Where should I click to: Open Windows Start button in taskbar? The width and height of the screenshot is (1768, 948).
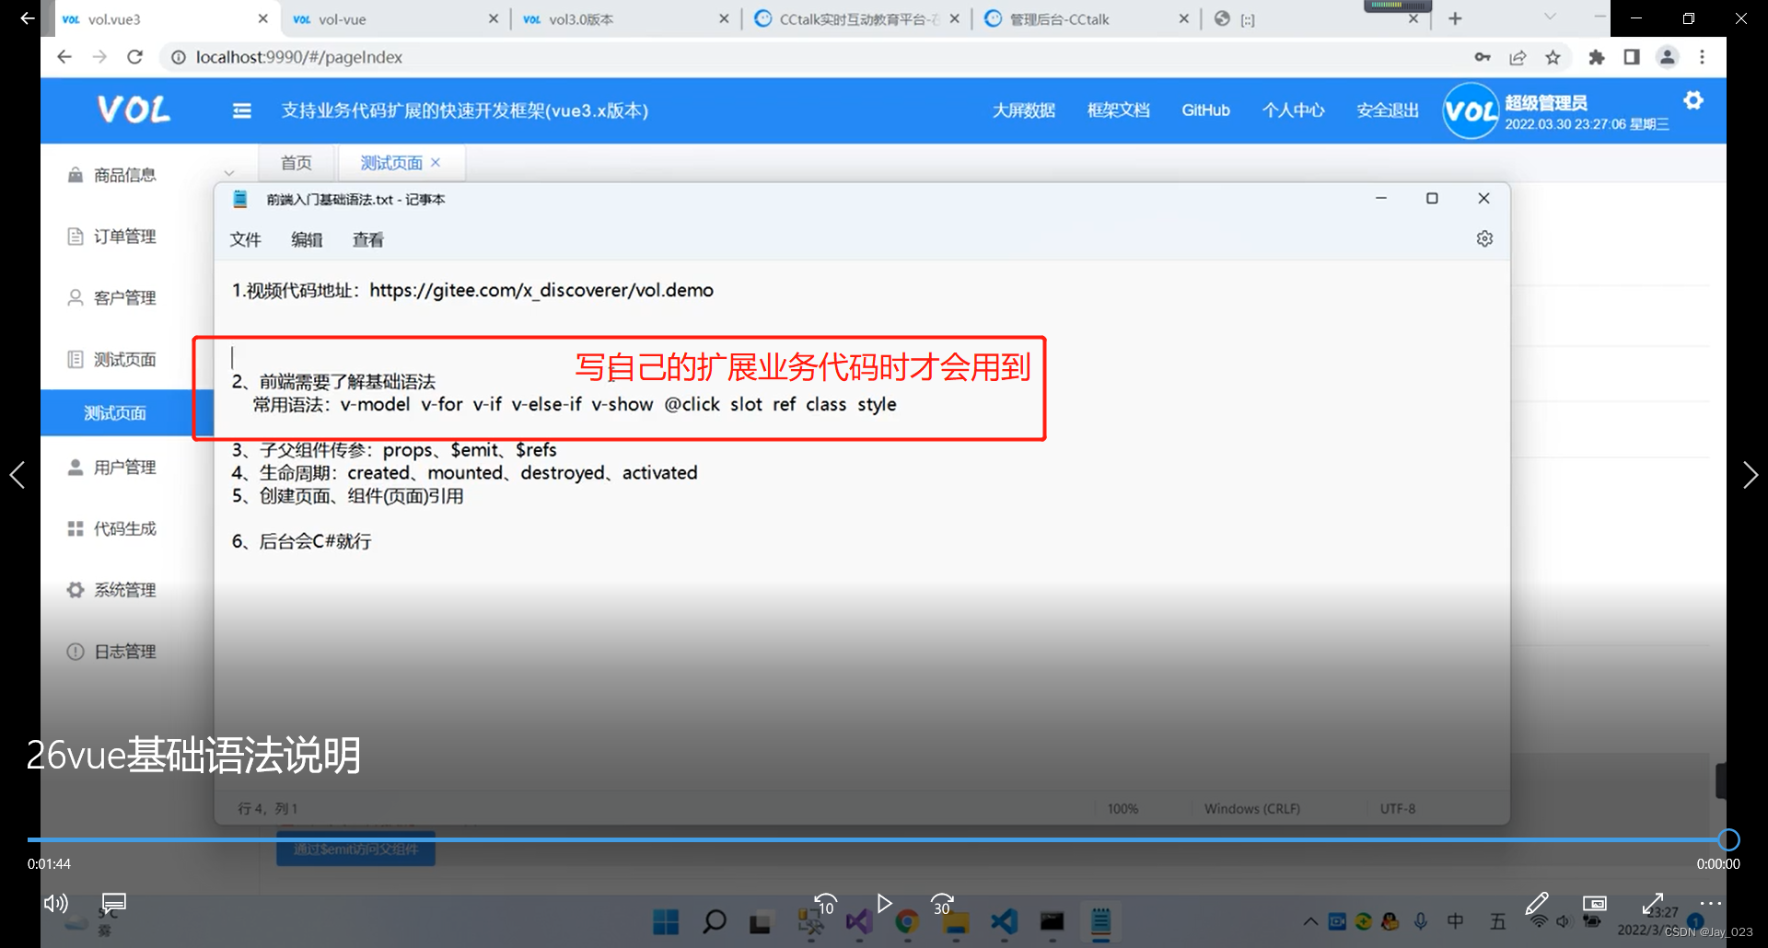tap(665, 921)
